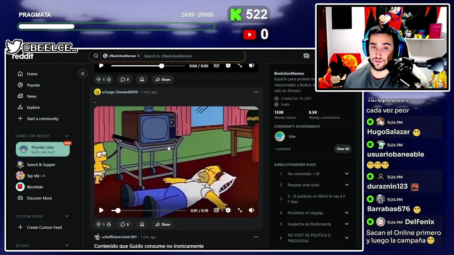Open settings gear on the top video

click(x=228, y=66)
